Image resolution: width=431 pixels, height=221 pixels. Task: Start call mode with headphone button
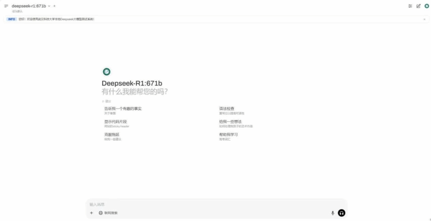[341, 213]
